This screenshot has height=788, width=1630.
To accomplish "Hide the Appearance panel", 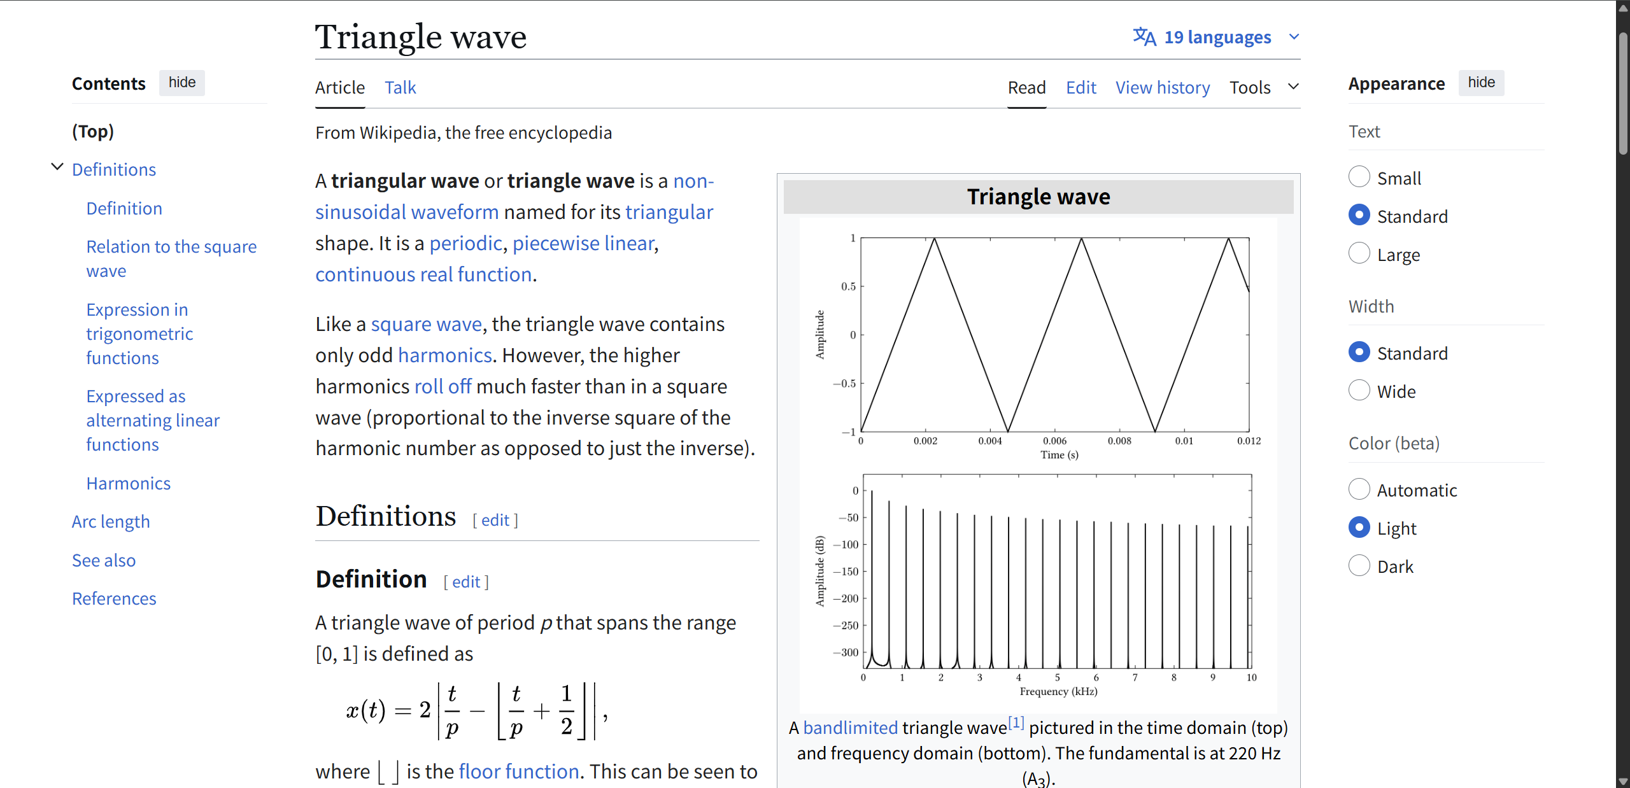I will pos(1481,83).
